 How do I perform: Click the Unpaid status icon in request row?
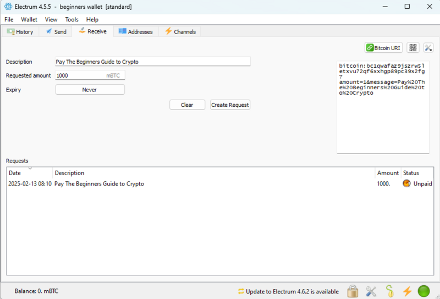click(406, 183)
